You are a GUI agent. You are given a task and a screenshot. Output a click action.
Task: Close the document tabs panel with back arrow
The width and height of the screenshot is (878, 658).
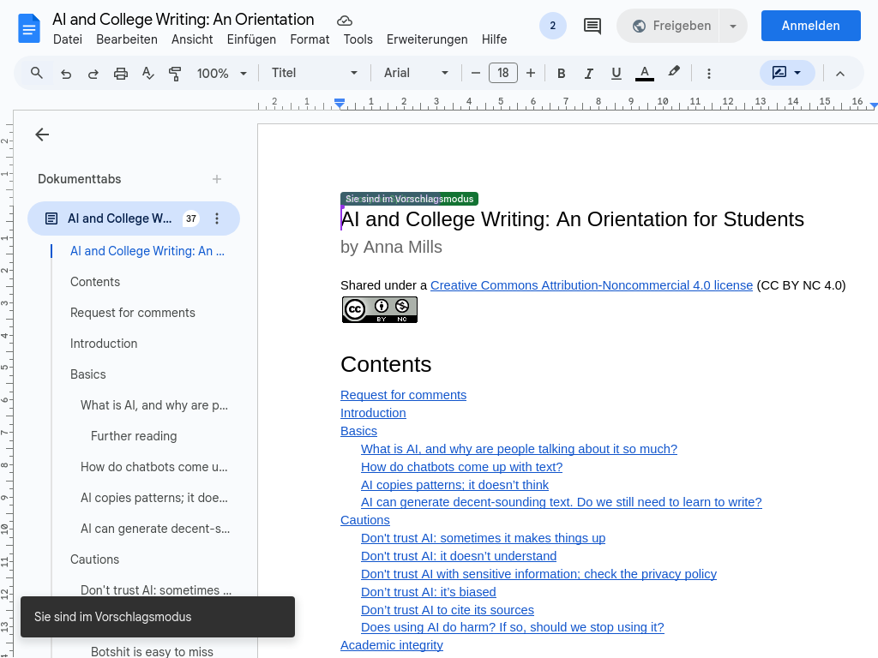[42, 135]
